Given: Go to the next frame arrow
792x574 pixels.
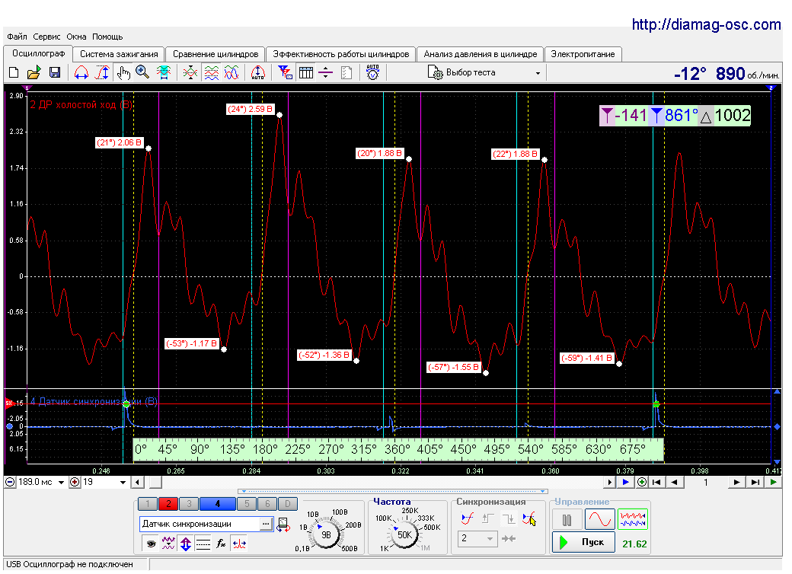Looking at the screenshot, I should point(737,482).
